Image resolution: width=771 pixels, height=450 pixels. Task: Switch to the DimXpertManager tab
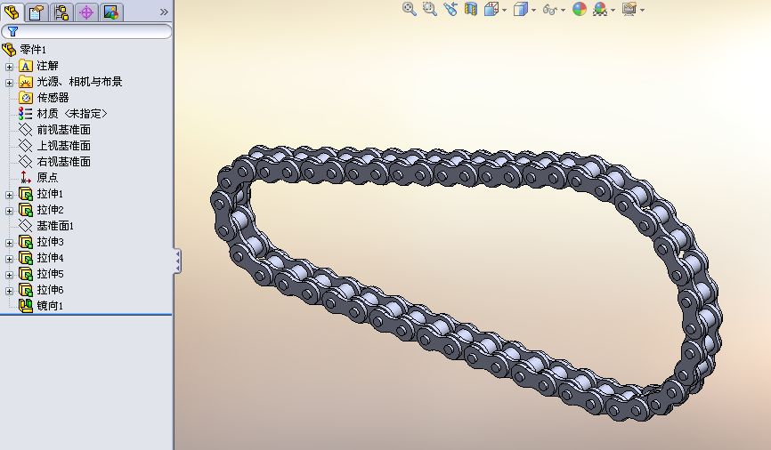[86, 12]
